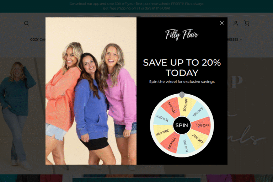Close the spin-the-wheel popup
This screenshot has height=182, width=273.
tap(222, 23)
